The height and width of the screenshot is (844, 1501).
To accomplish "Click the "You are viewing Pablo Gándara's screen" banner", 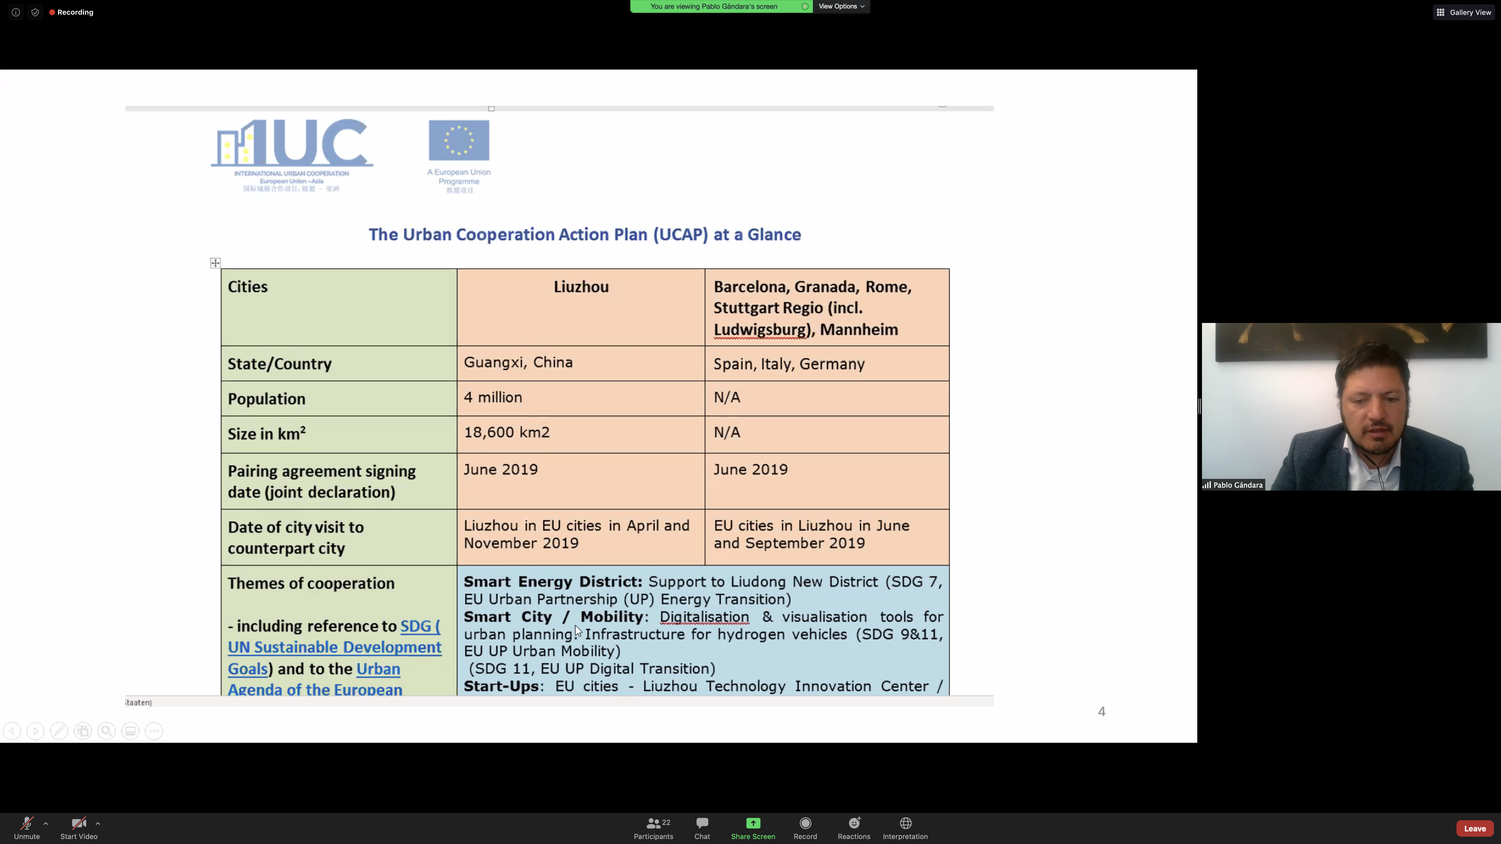I will (x=713, y=6).
